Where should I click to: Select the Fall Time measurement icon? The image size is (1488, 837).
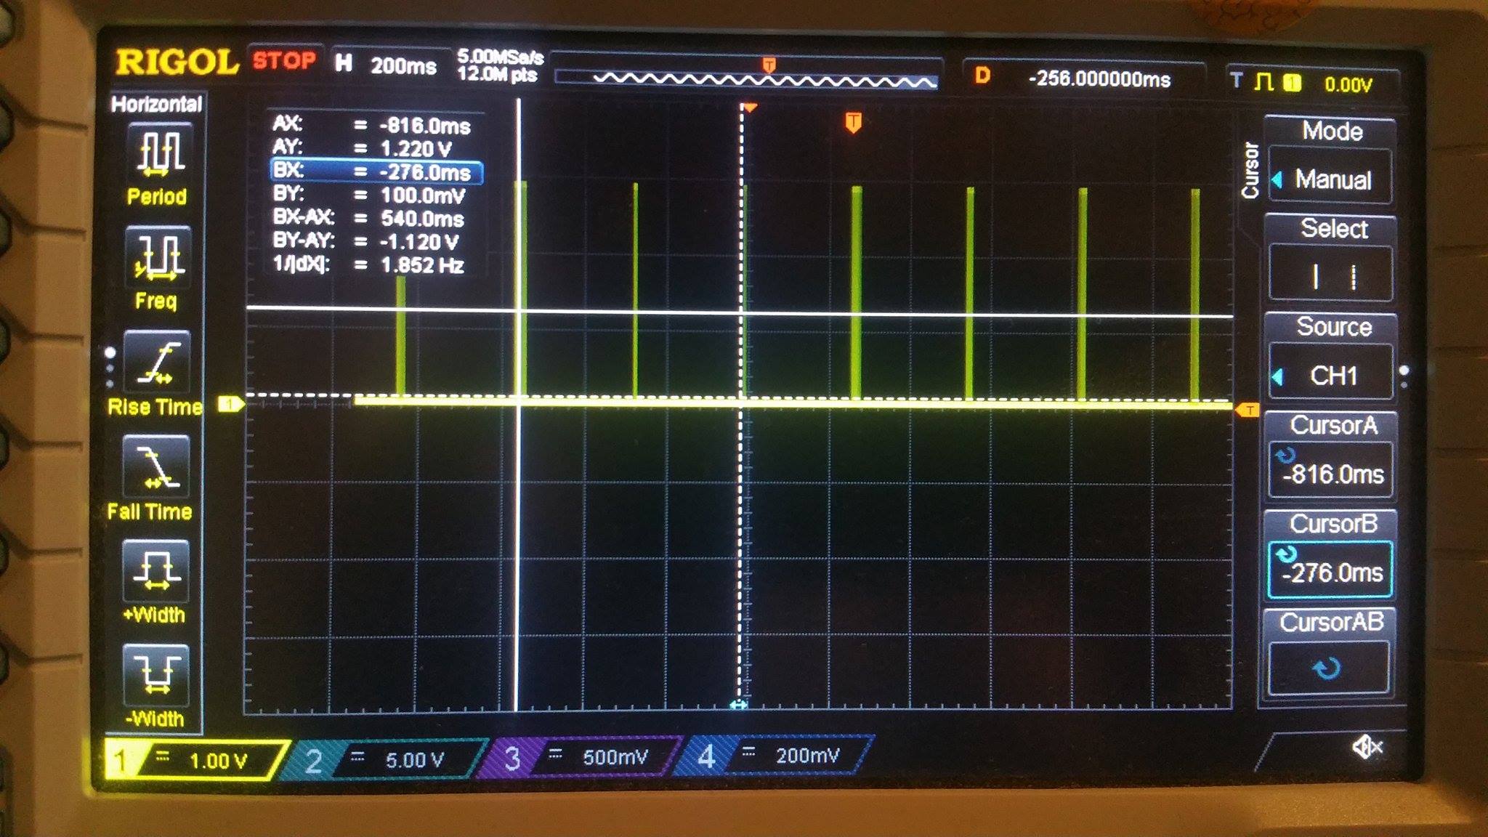click(156, 466)
